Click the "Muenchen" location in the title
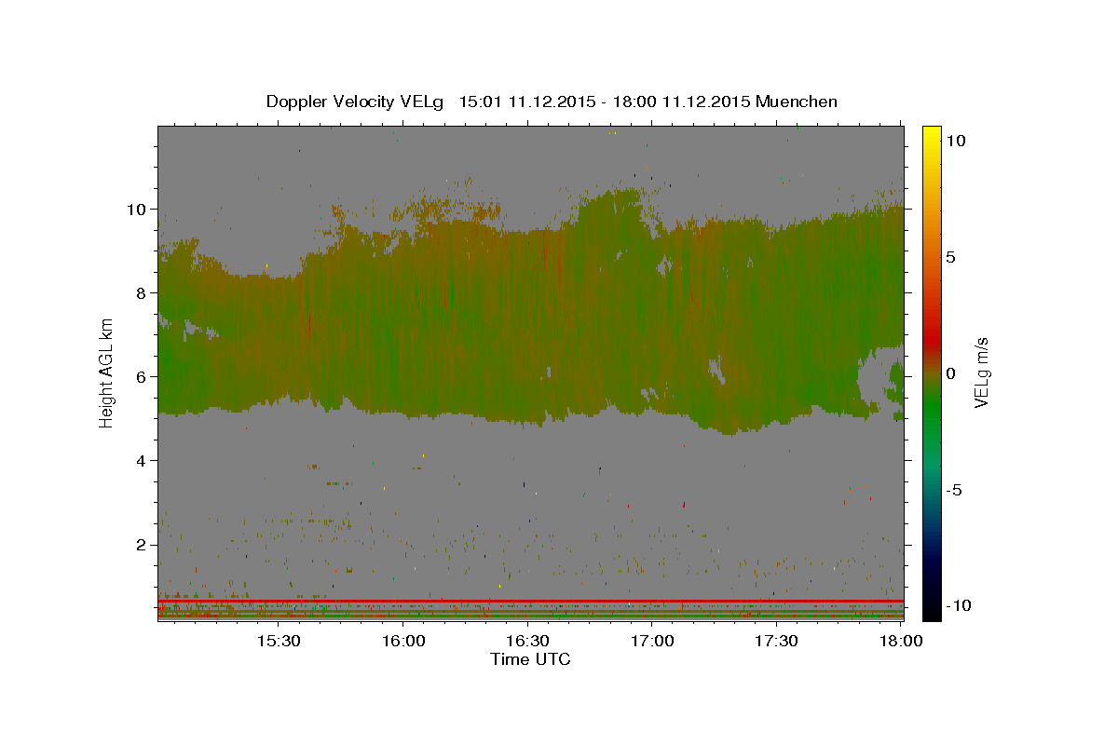This screenshot has width=1118, height=745. pos(797,102)
